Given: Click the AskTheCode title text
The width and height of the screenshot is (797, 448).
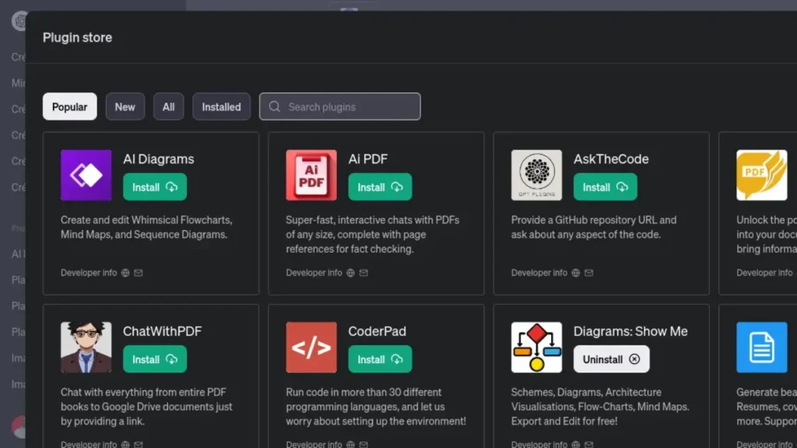Looking at the screenshot, I should (611, 159).
